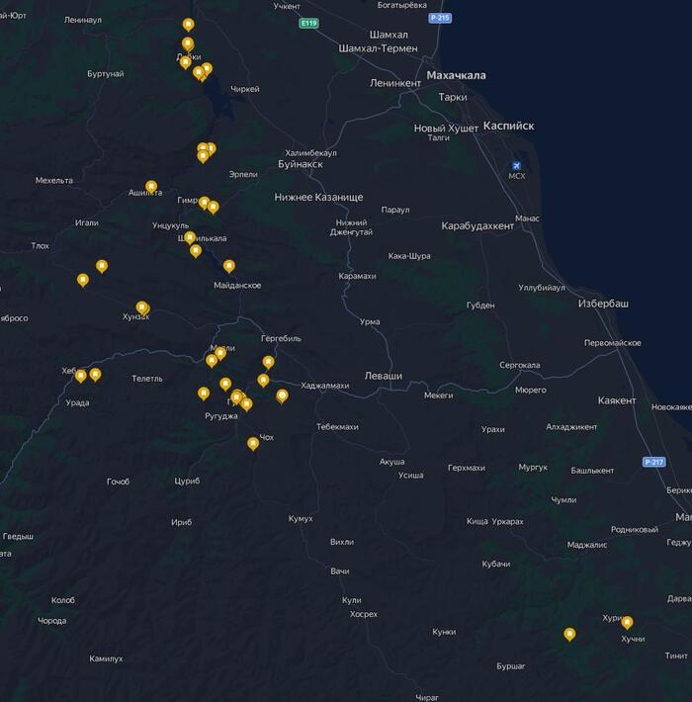This screenshot has width=692, height=702.
Task: Select the Тарки label
Action: (x=453, y=97)
